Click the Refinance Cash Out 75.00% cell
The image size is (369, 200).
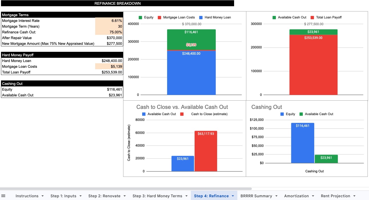[x=109, y=32]
